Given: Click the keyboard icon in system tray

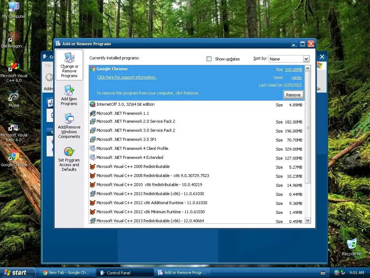Looking at the screenshot, I should coord(323,273).
